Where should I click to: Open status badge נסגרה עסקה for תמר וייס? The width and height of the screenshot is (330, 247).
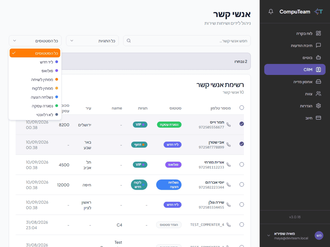pos(169,125)
